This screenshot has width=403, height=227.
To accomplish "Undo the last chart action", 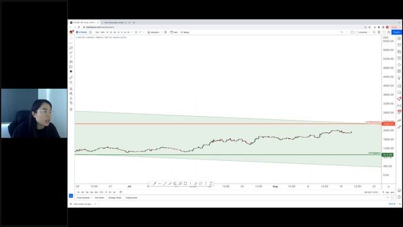I will pyautogui.click(x=341, y=32).
